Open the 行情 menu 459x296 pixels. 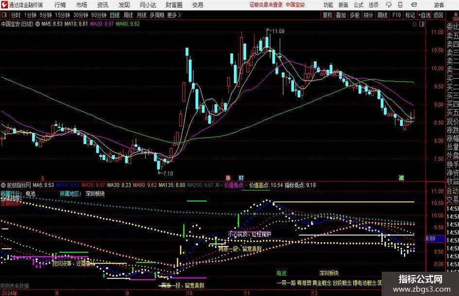coord(60,5)
